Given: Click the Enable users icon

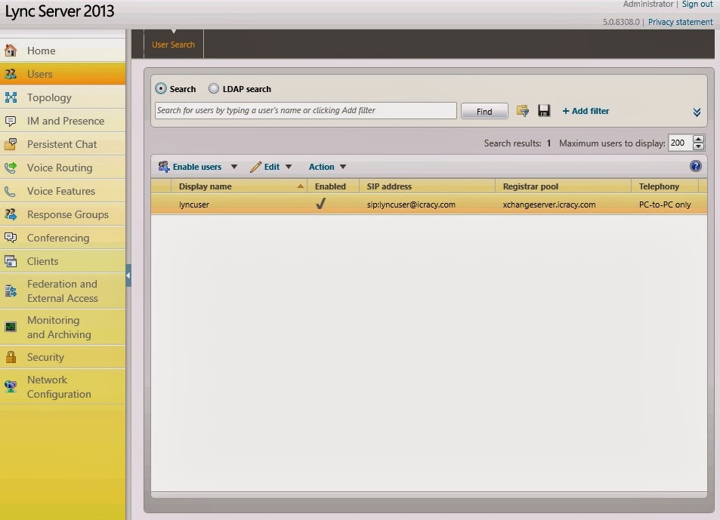Looking at the screenshot, I should click(x=163, y=167).
